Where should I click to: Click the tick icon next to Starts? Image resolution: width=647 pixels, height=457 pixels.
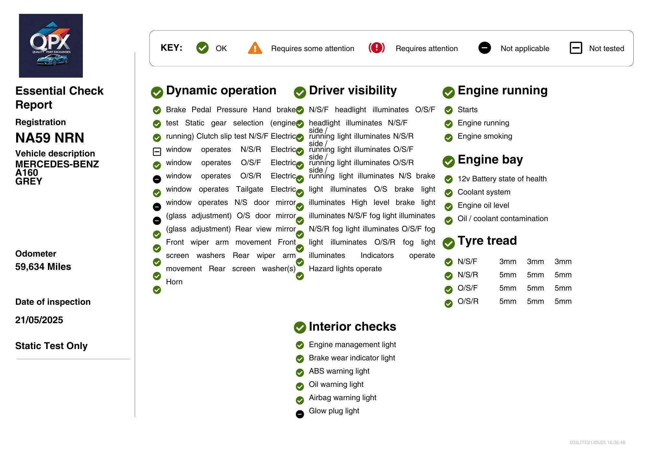[449, 111]
